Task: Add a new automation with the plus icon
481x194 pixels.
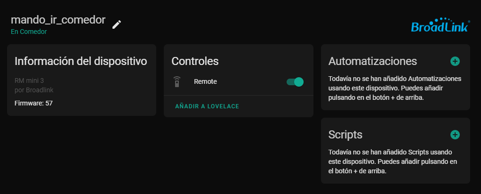Action: [x=455, y=61]
